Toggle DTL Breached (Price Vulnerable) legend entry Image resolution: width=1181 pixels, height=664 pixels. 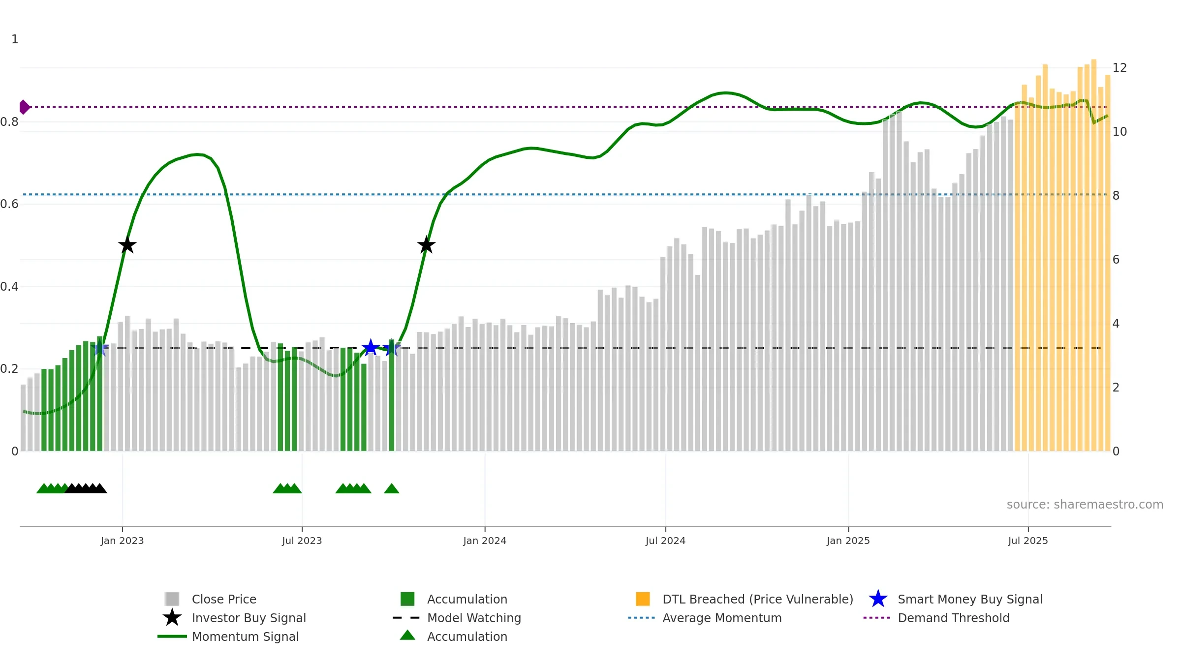coord(745,599)
